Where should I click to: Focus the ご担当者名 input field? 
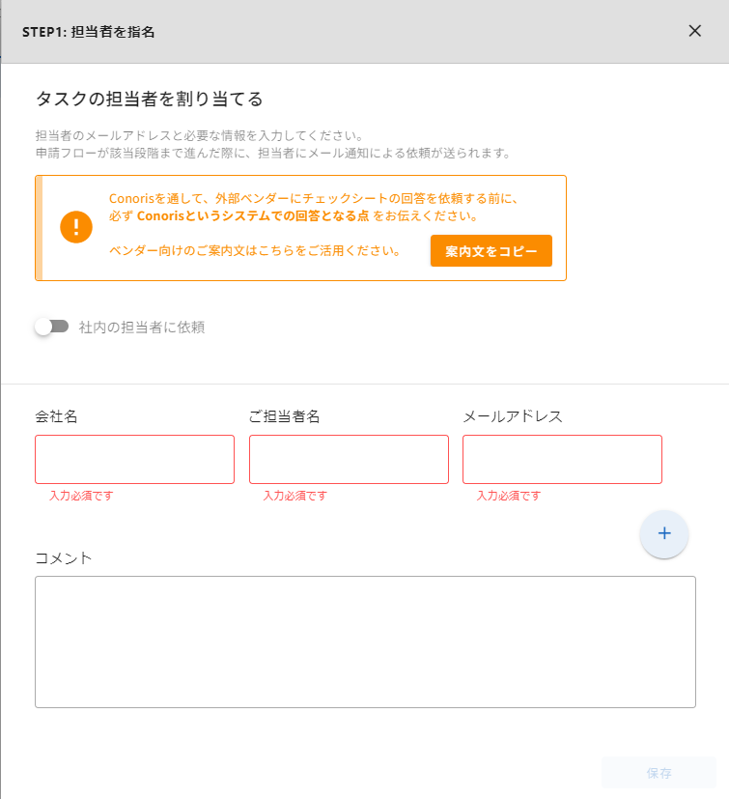click(x=349, y=459)
